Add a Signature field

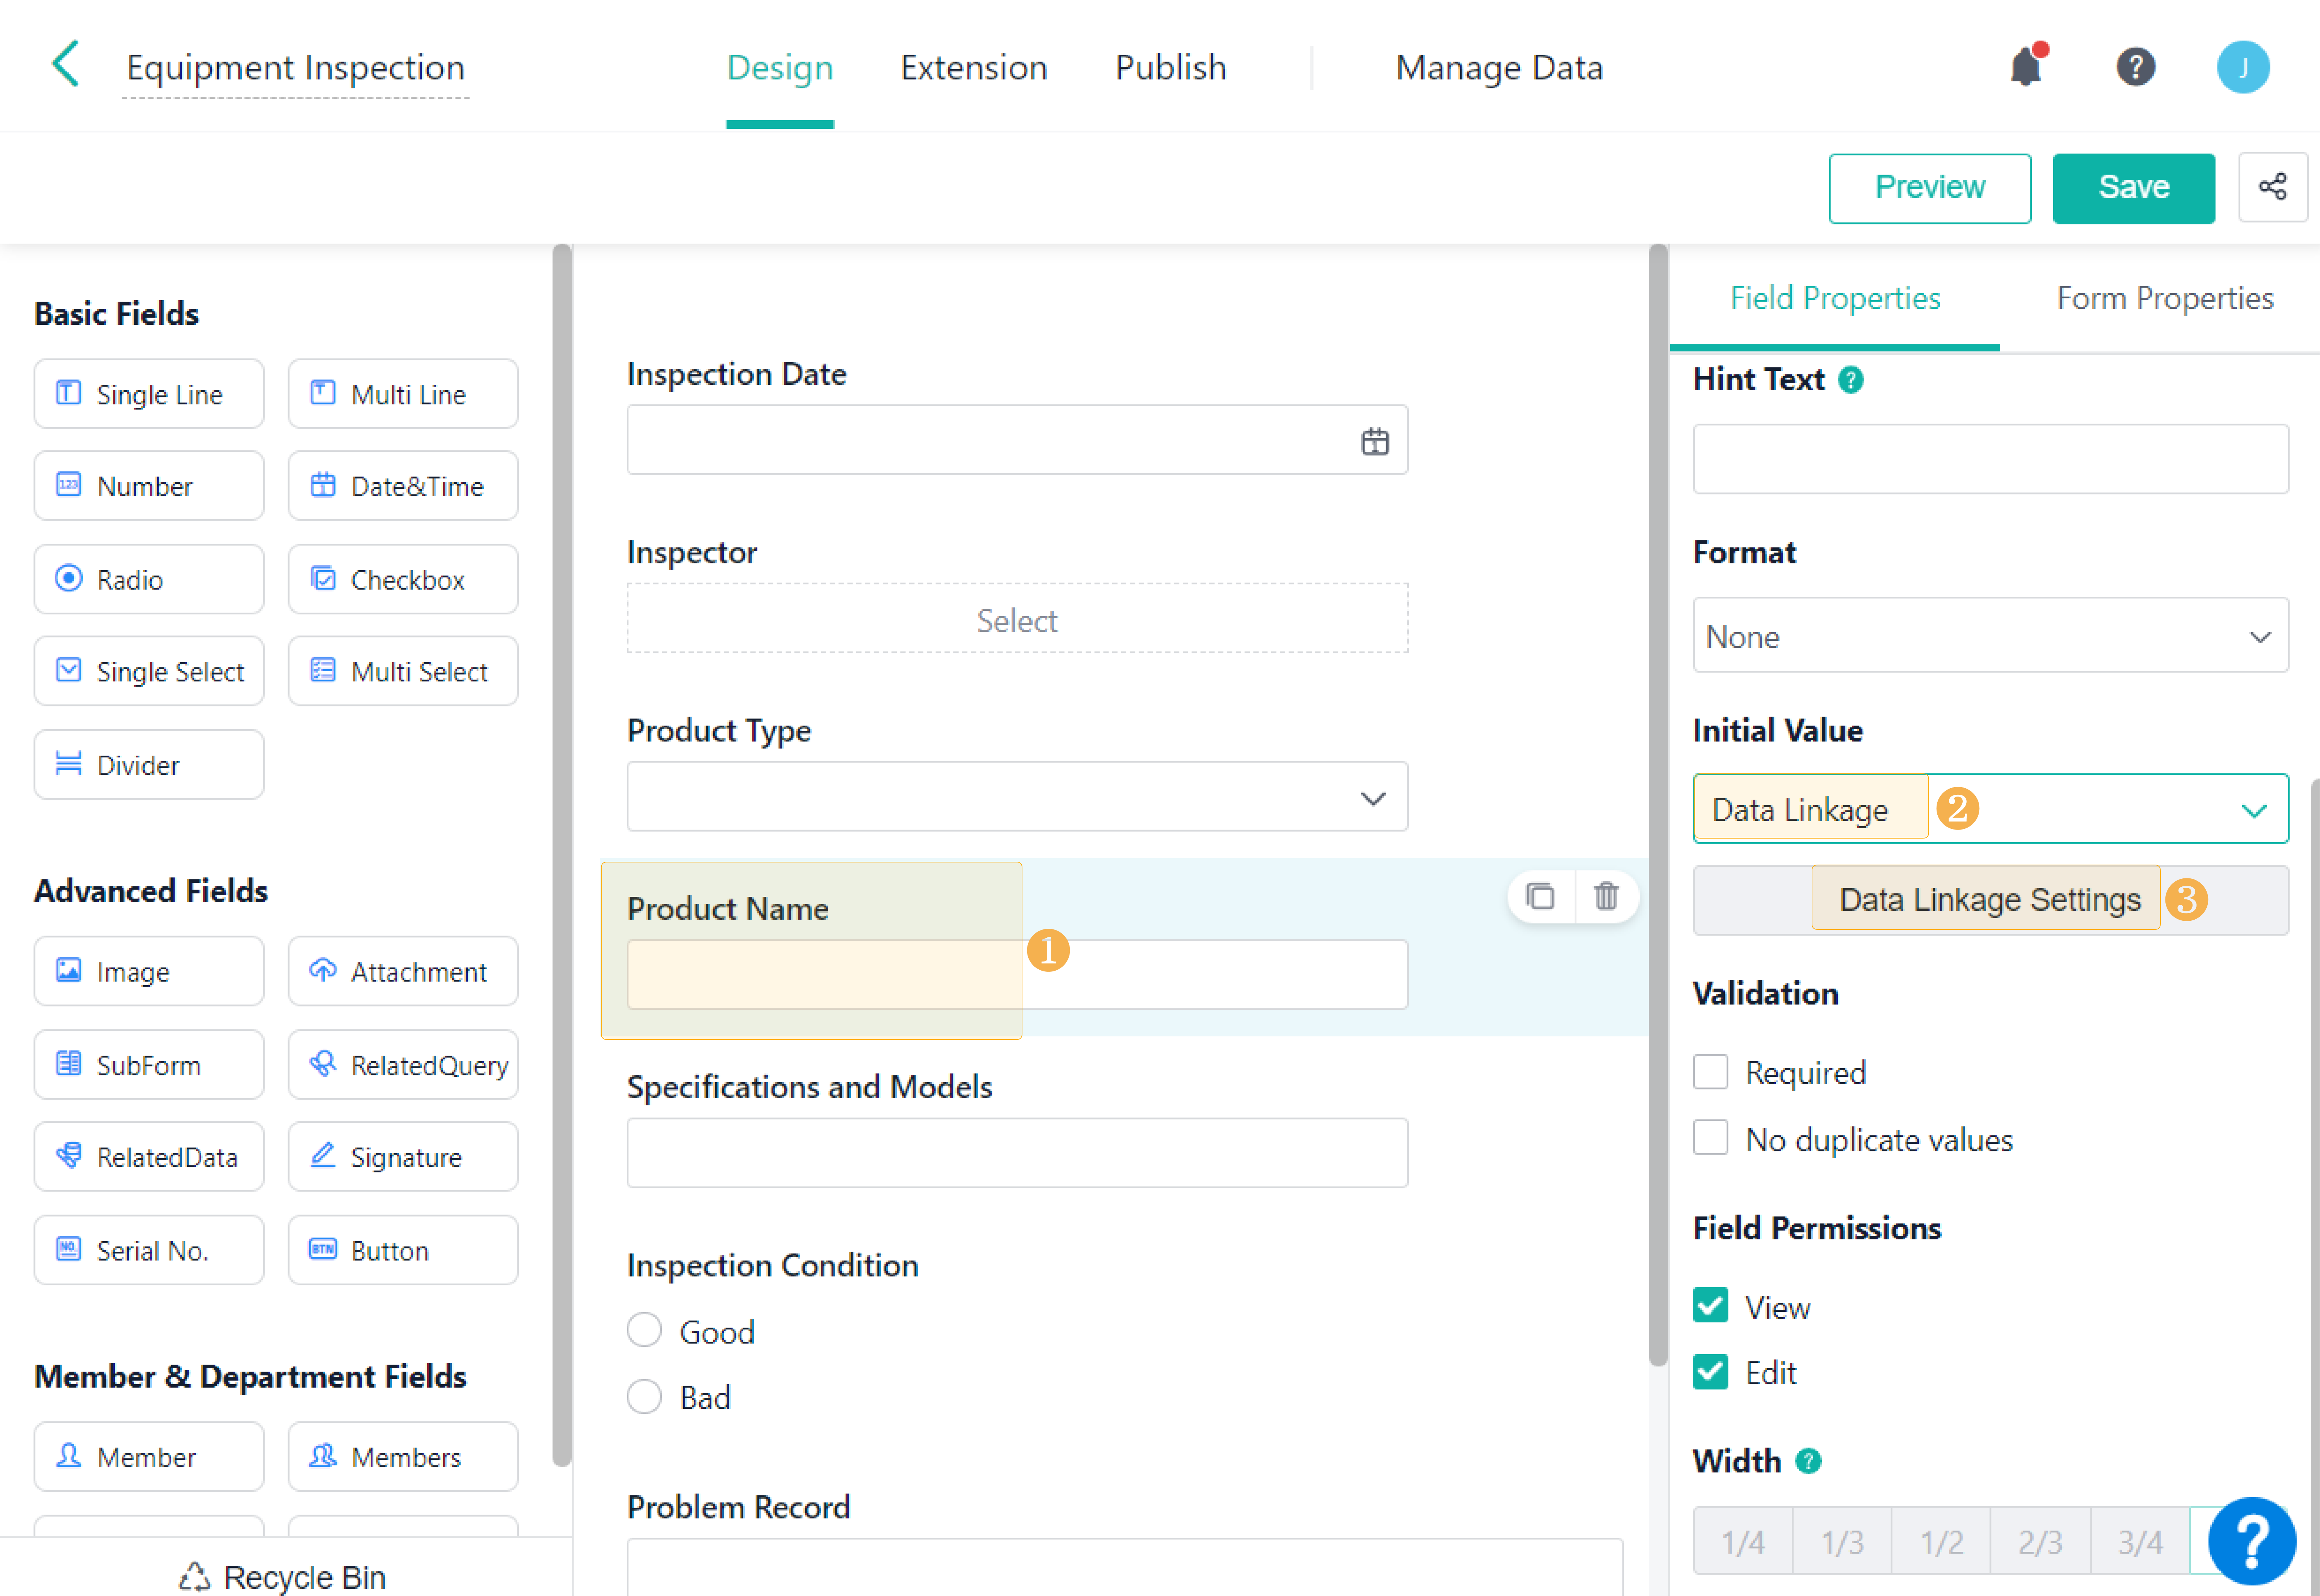pyautogui.click(x=403, y=1157)
